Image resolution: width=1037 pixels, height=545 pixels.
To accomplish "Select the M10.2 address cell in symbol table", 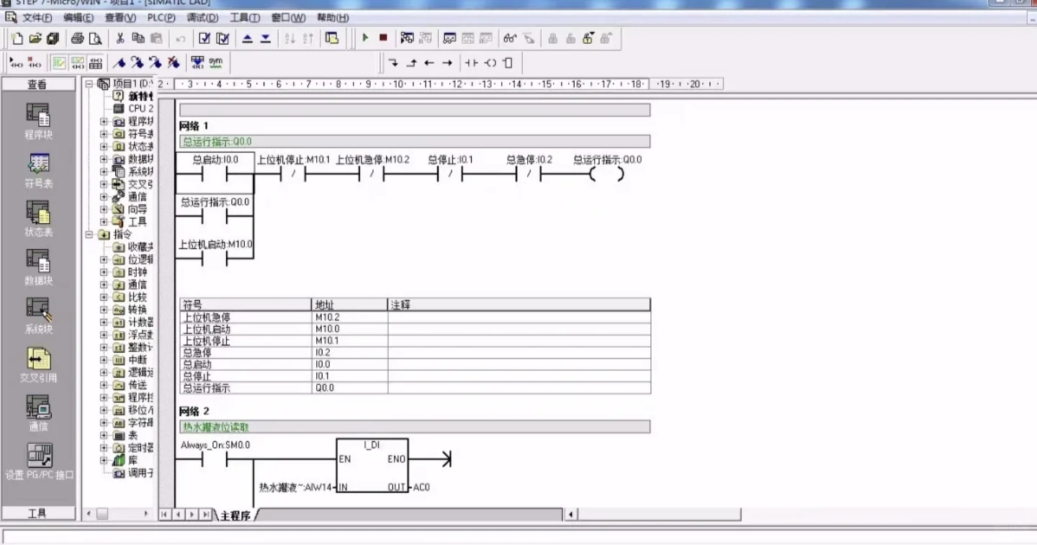I will coord(349,317).
